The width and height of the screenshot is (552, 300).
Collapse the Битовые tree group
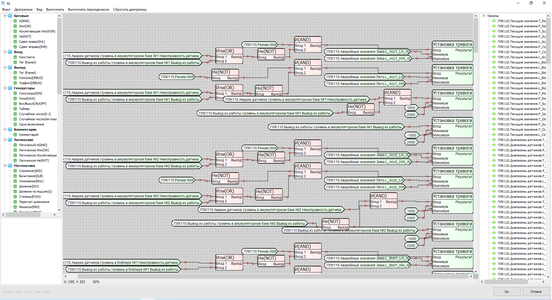click(x=5, y=16)
